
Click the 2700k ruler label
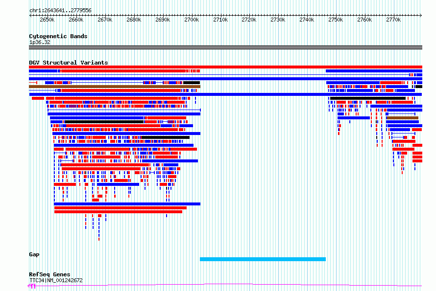(x=192, y=20)
